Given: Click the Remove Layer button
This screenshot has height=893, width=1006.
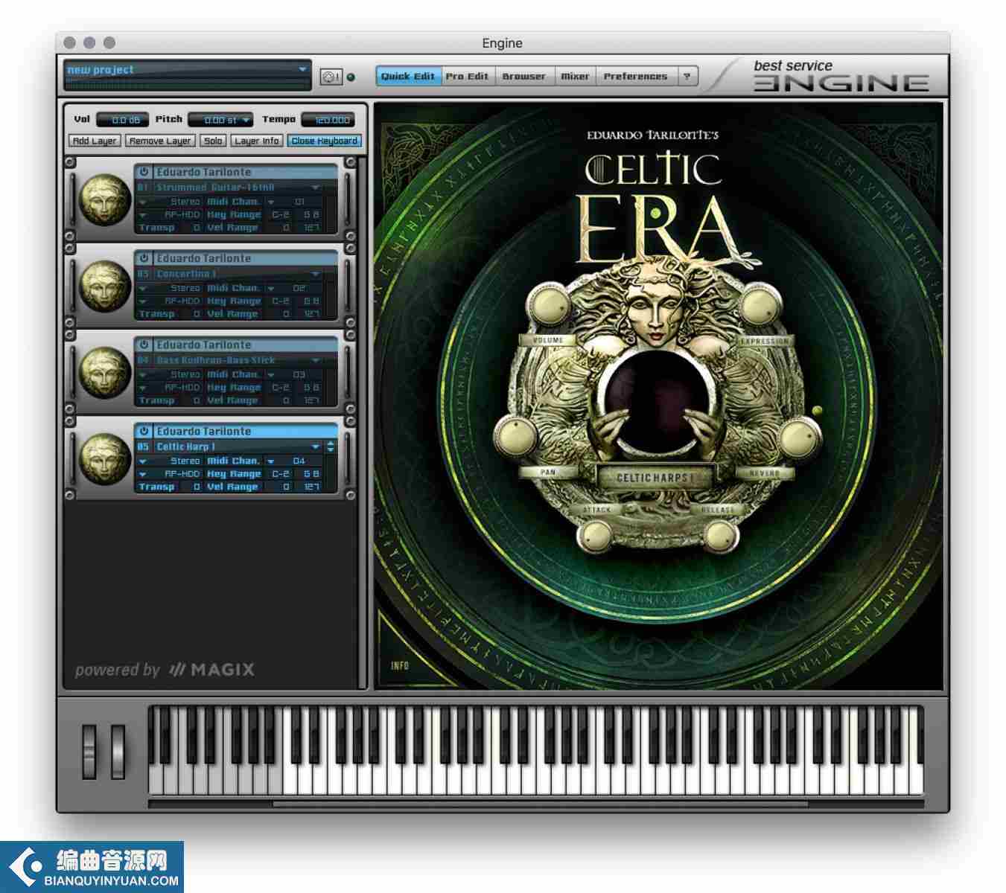Looking at the screenshot, I should tap(160, 141).
